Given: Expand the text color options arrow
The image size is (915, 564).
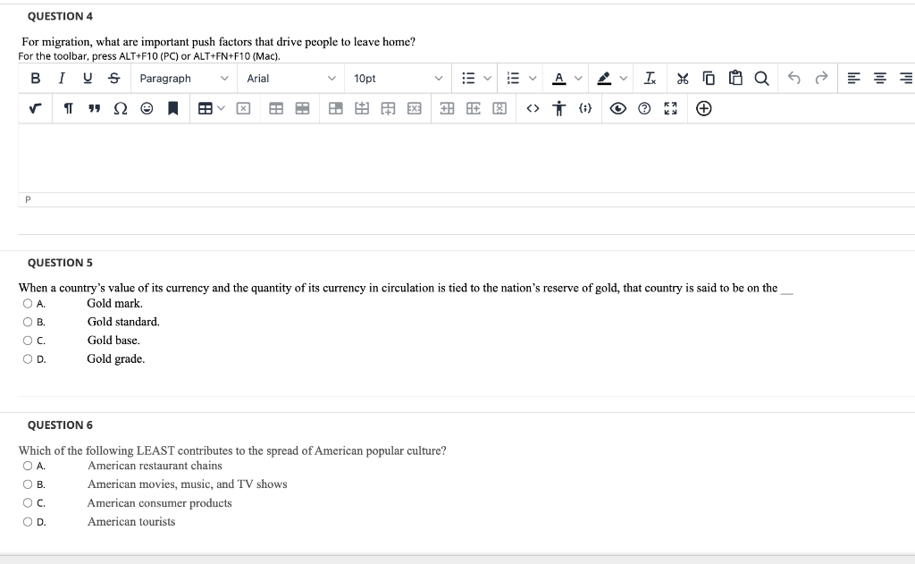Looking at the screenshot, I should [x=578, y=79].
